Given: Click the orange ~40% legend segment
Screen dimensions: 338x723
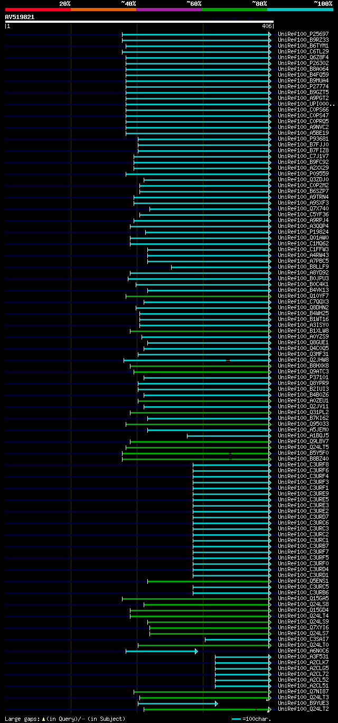Looking at the screenshot, I should click(104, 10).
